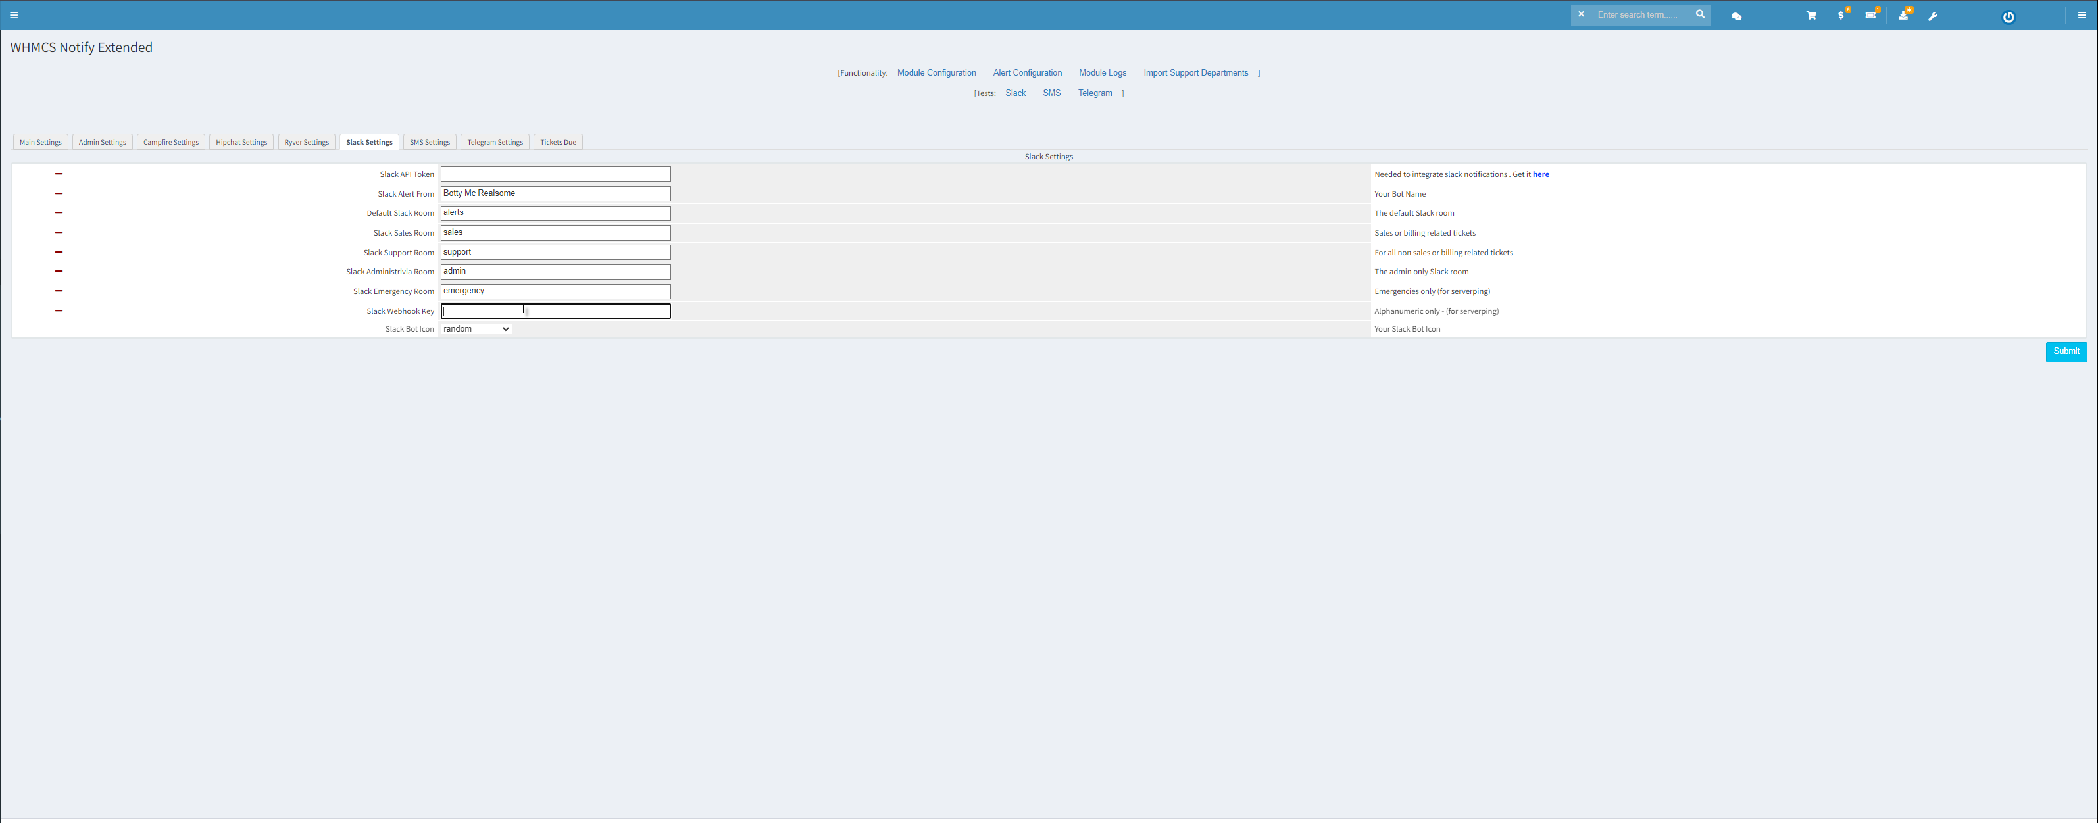Run the Telegram test link
The width and height of the screenshot is (2098, 823).
[x=1095, y=93]
